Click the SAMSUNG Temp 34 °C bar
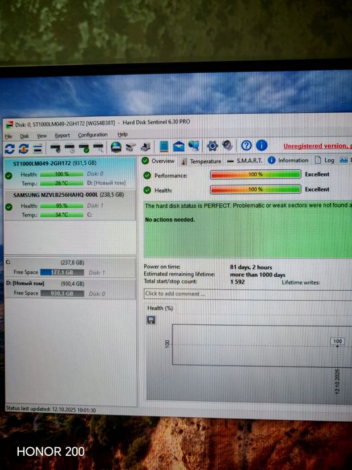This screenshot has height=470, width=352. 62,215
